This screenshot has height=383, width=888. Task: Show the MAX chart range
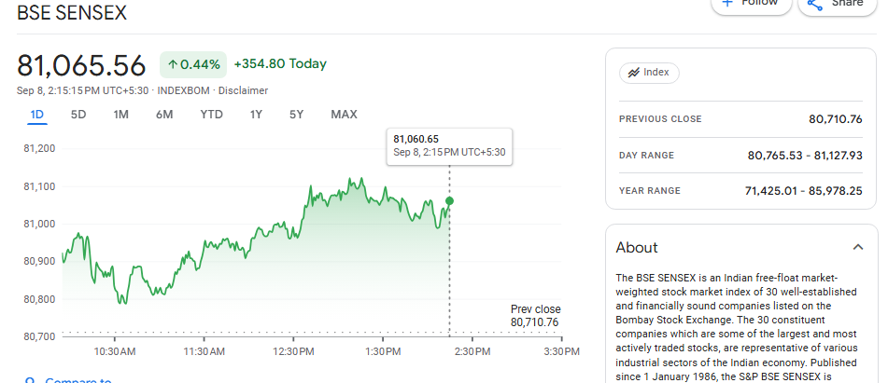pos(344,115)
